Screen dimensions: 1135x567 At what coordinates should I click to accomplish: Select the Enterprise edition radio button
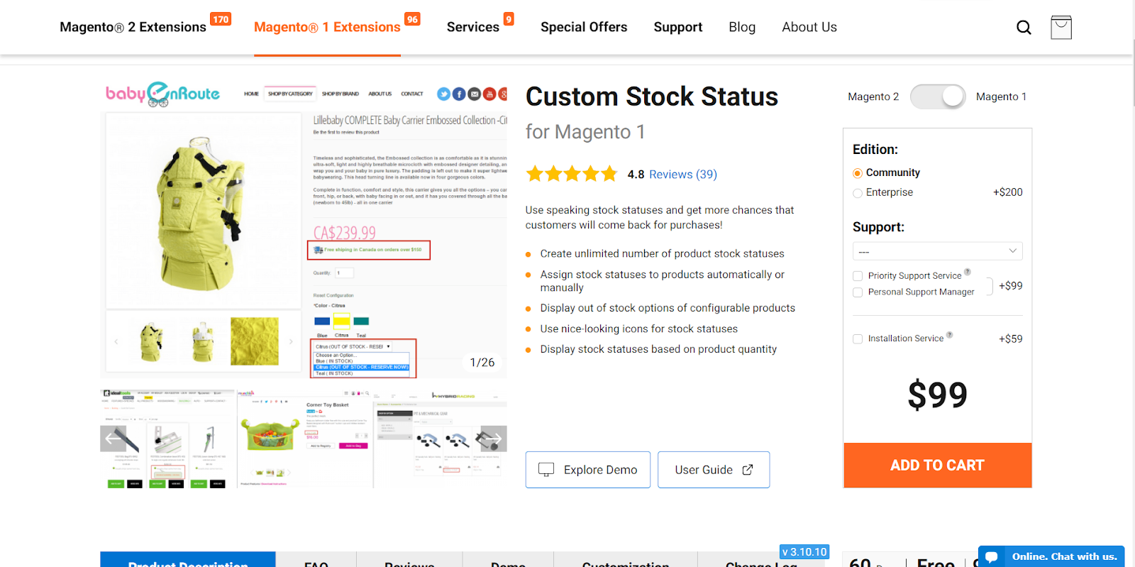[x=858, y=193]
